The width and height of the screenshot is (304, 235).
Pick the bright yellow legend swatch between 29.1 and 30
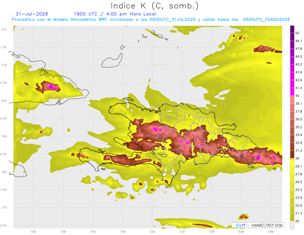292,162
